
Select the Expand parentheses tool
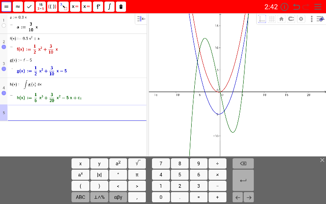click(52, 7)
